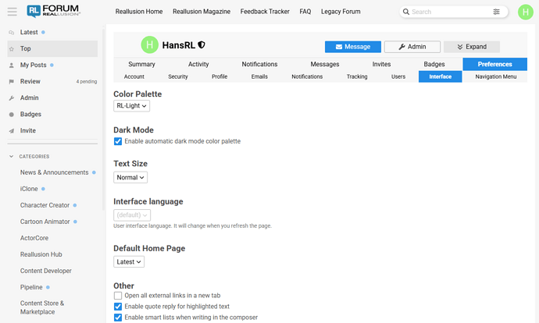Open the Account preferences sub-tab
The height and width of the screenshot is (323, 539).
pyautogui.click(x=134, y=76)
